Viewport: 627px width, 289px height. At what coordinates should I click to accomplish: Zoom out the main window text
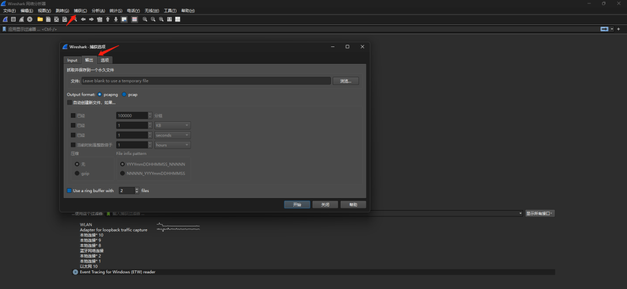click(153, 19)
